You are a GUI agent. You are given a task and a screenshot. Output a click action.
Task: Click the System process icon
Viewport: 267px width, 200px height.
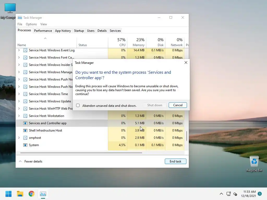(25, 145)
